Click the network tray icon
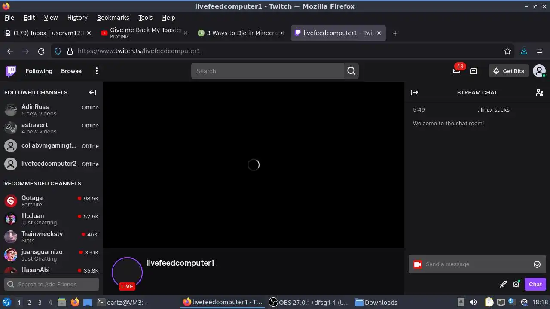Image resolution: width=550 pixels, height=309 pixels. 501,303
